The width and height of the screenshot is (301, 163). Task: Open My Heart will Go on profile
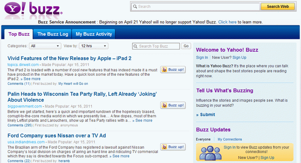point(73,84)
